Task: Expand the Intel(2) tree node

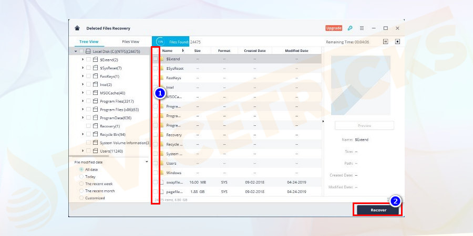Action: [83, 84]
